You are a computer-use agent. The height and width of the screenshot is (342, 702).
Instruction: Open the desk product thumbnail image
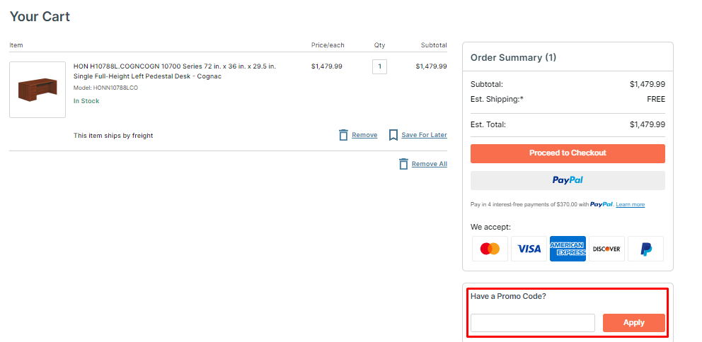[38, 90]
